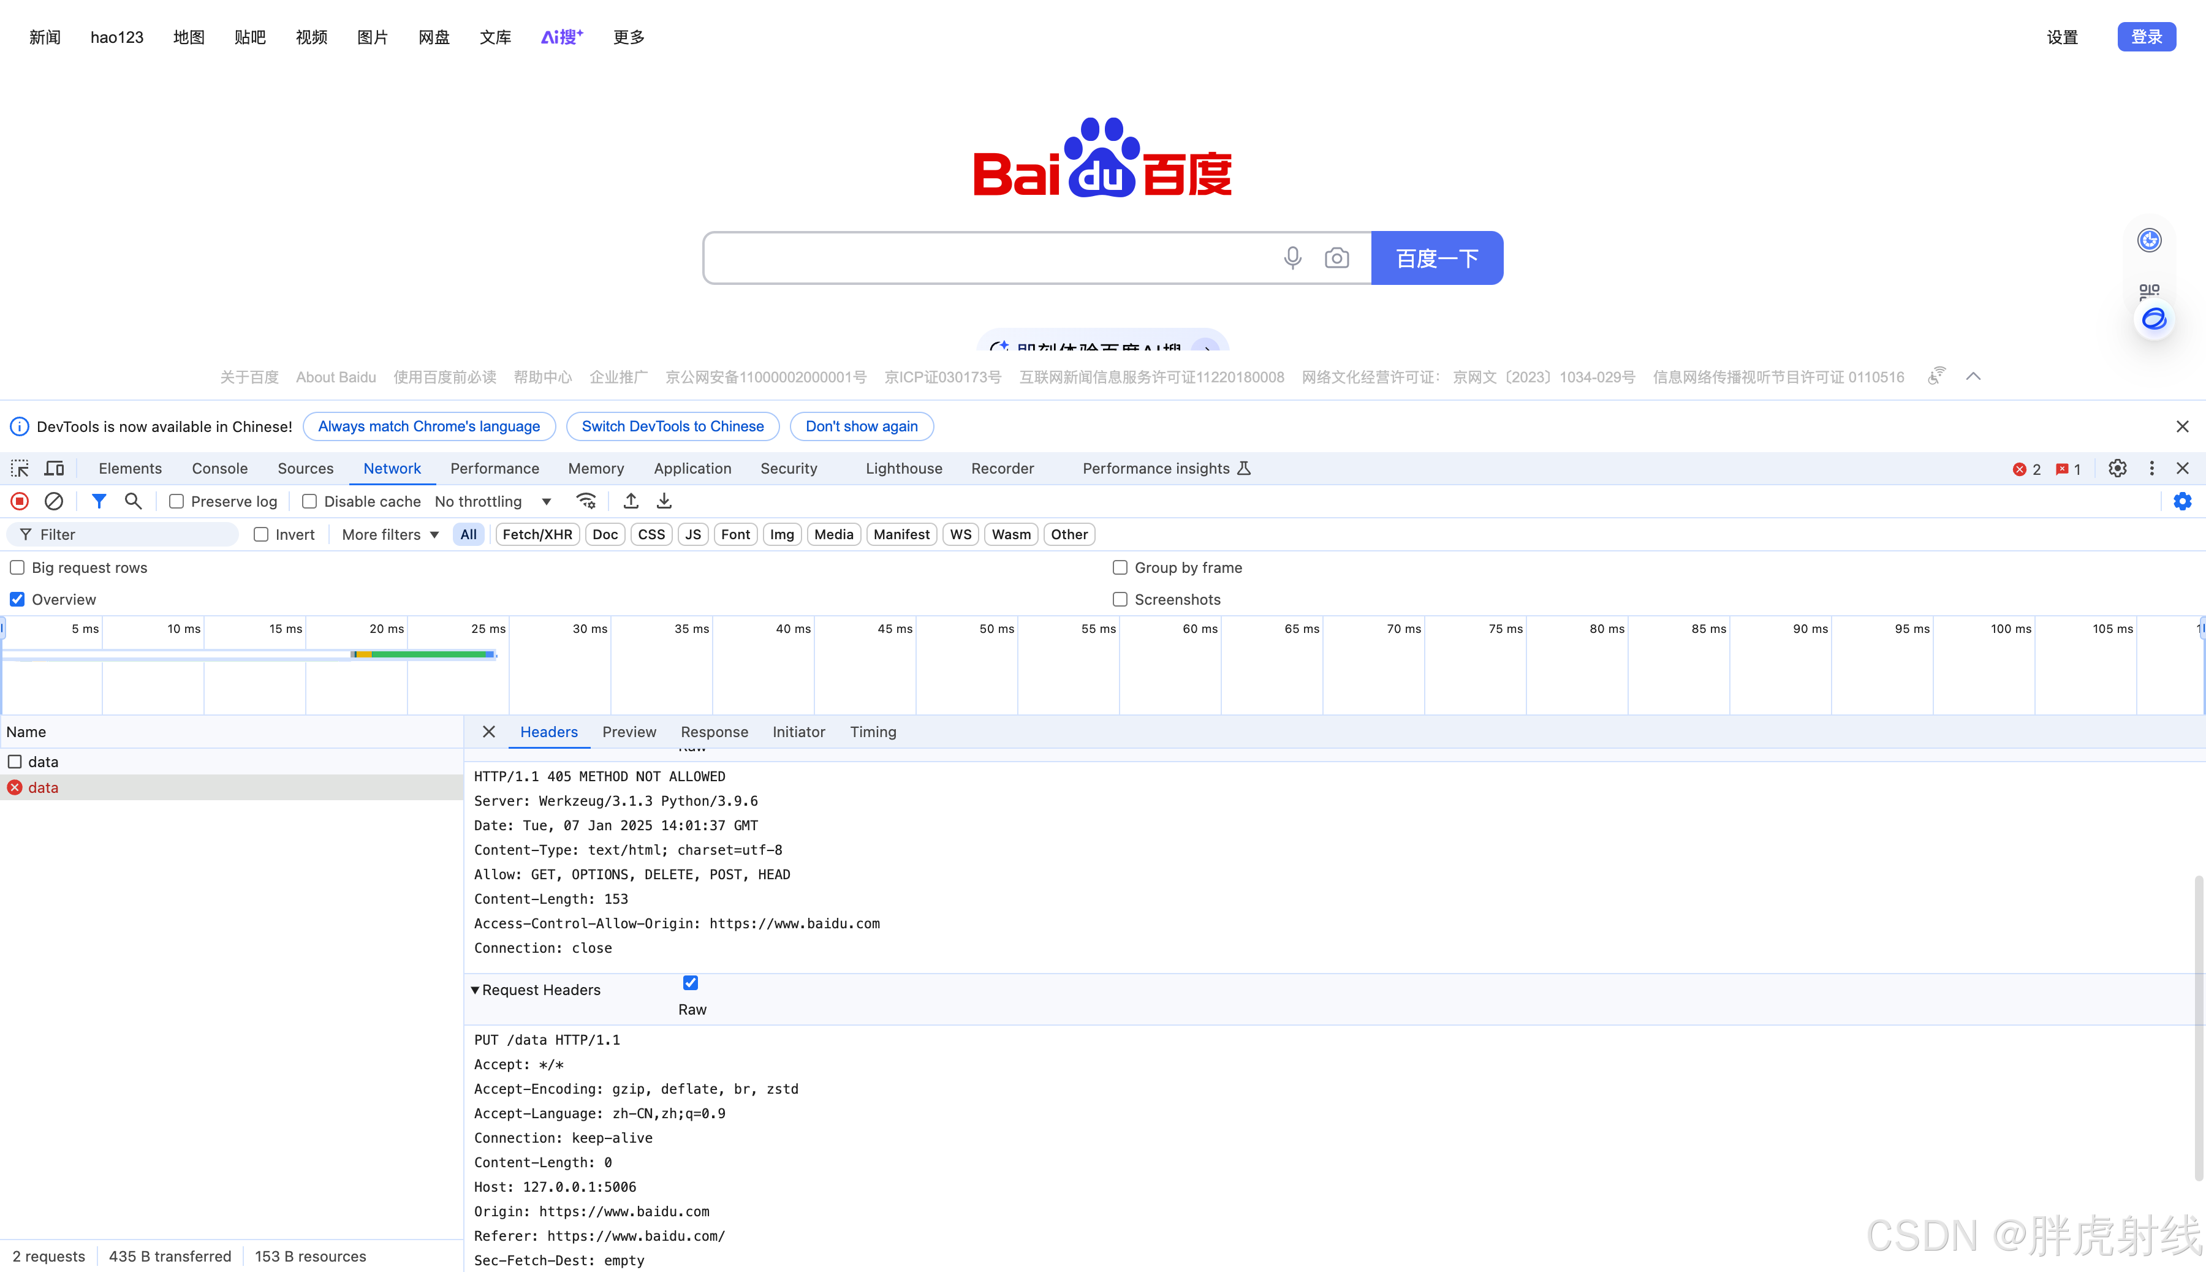Open the Sources tab
Viewport: 2206px width, 1272px height.
pos(306,468)
